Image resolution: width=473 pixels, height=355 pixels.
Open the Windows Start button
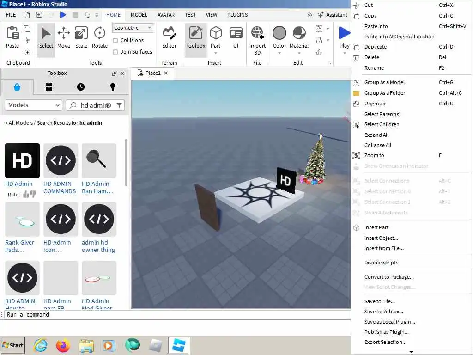point(12,345)
